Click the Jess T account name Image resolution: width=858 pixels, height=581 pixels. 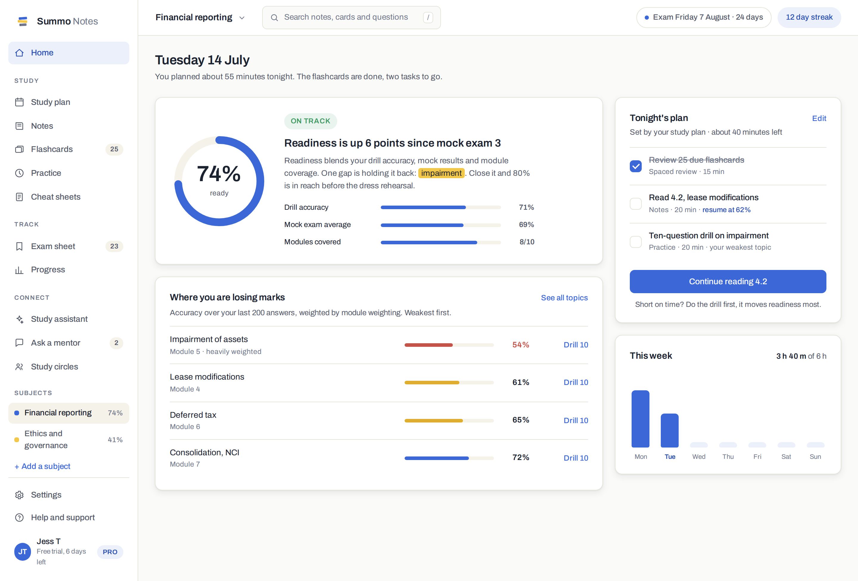(x=48, y=541)
